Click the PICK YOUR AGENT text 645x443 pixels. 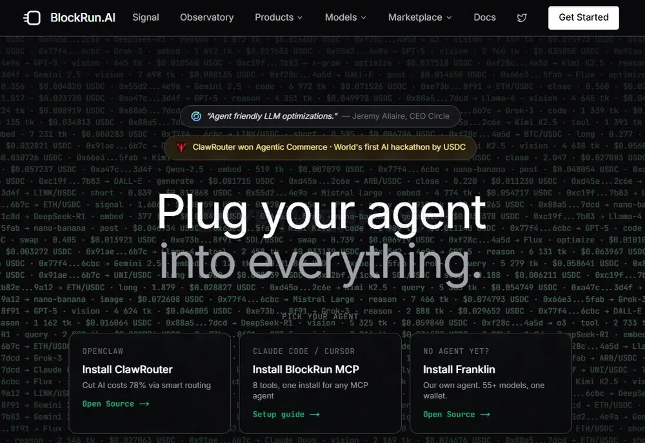[x=320, y=317]
